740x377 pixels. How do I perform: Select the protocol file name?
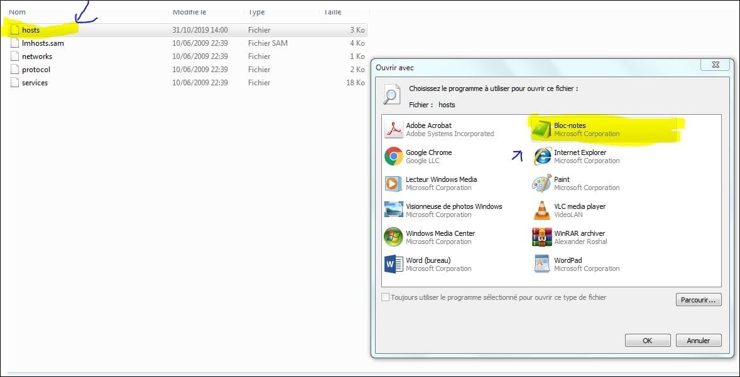(36, 69)
